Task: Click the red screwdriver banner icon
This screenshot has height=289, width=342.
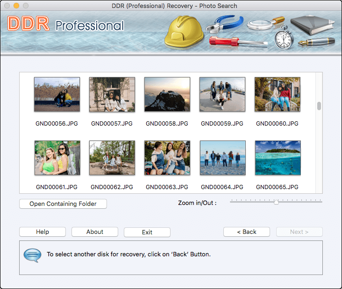Action: click(238, 42)
